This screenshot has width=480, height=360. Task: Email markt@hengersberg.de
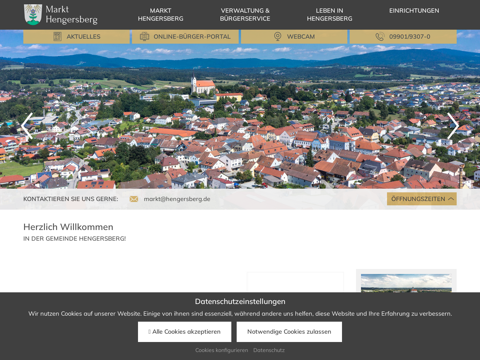[x=177, y=199]
